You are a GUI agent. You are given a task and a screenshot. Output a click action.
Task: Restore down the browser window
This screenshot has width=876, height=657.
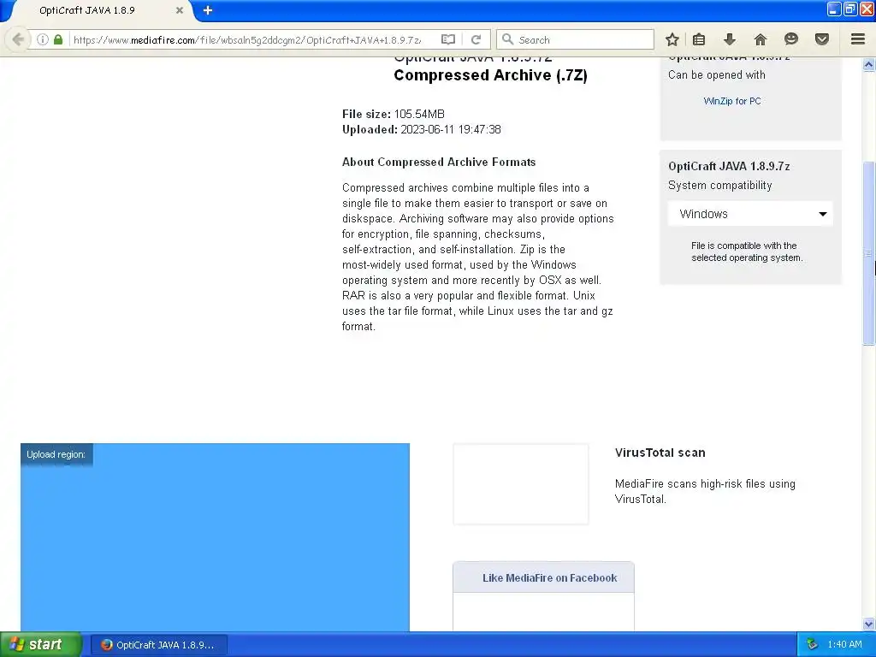coord(850,9)
